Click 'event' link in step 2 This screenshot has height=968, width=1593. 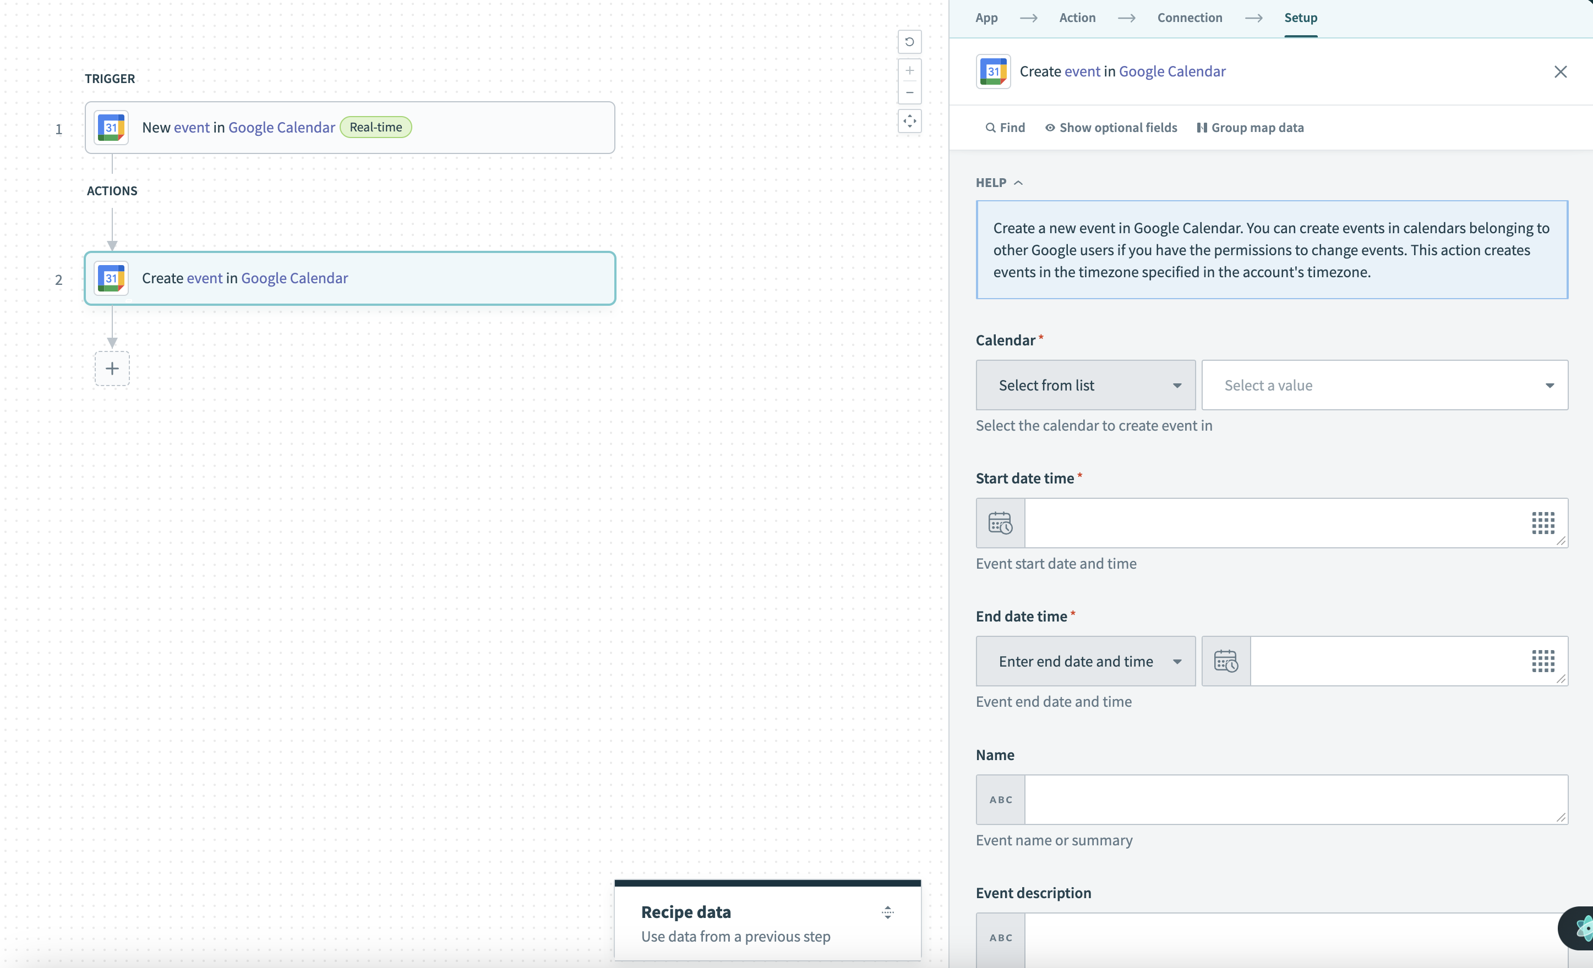click(204, 278)
